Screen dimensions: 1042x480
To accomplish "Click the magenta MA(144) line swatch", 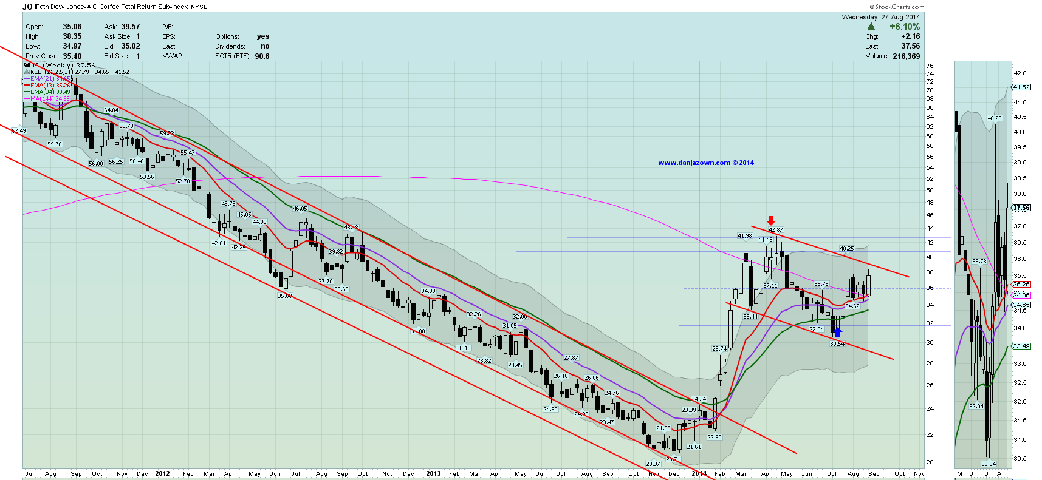I will point(27,99).
